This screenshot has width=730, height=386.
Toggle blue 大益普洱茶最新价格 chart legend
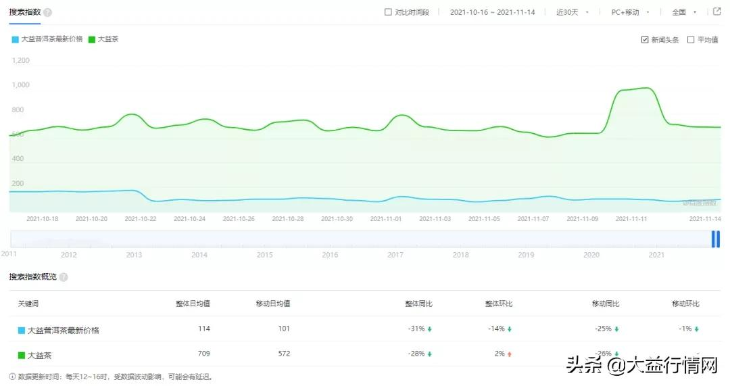(47, 39)
